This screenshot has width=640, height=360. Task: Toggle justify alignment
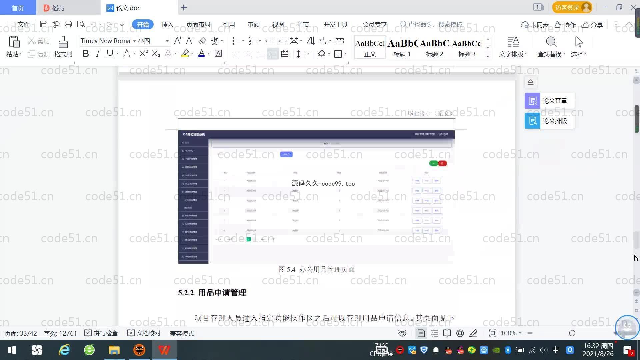coord(273,53)
